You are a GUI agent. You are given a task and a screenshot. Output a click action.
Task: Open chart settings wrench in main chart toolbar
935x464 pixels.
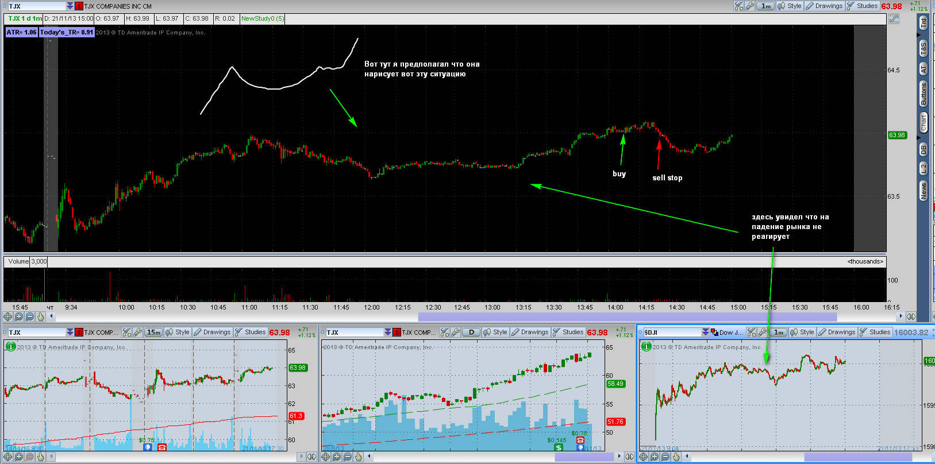coord(749,6)
